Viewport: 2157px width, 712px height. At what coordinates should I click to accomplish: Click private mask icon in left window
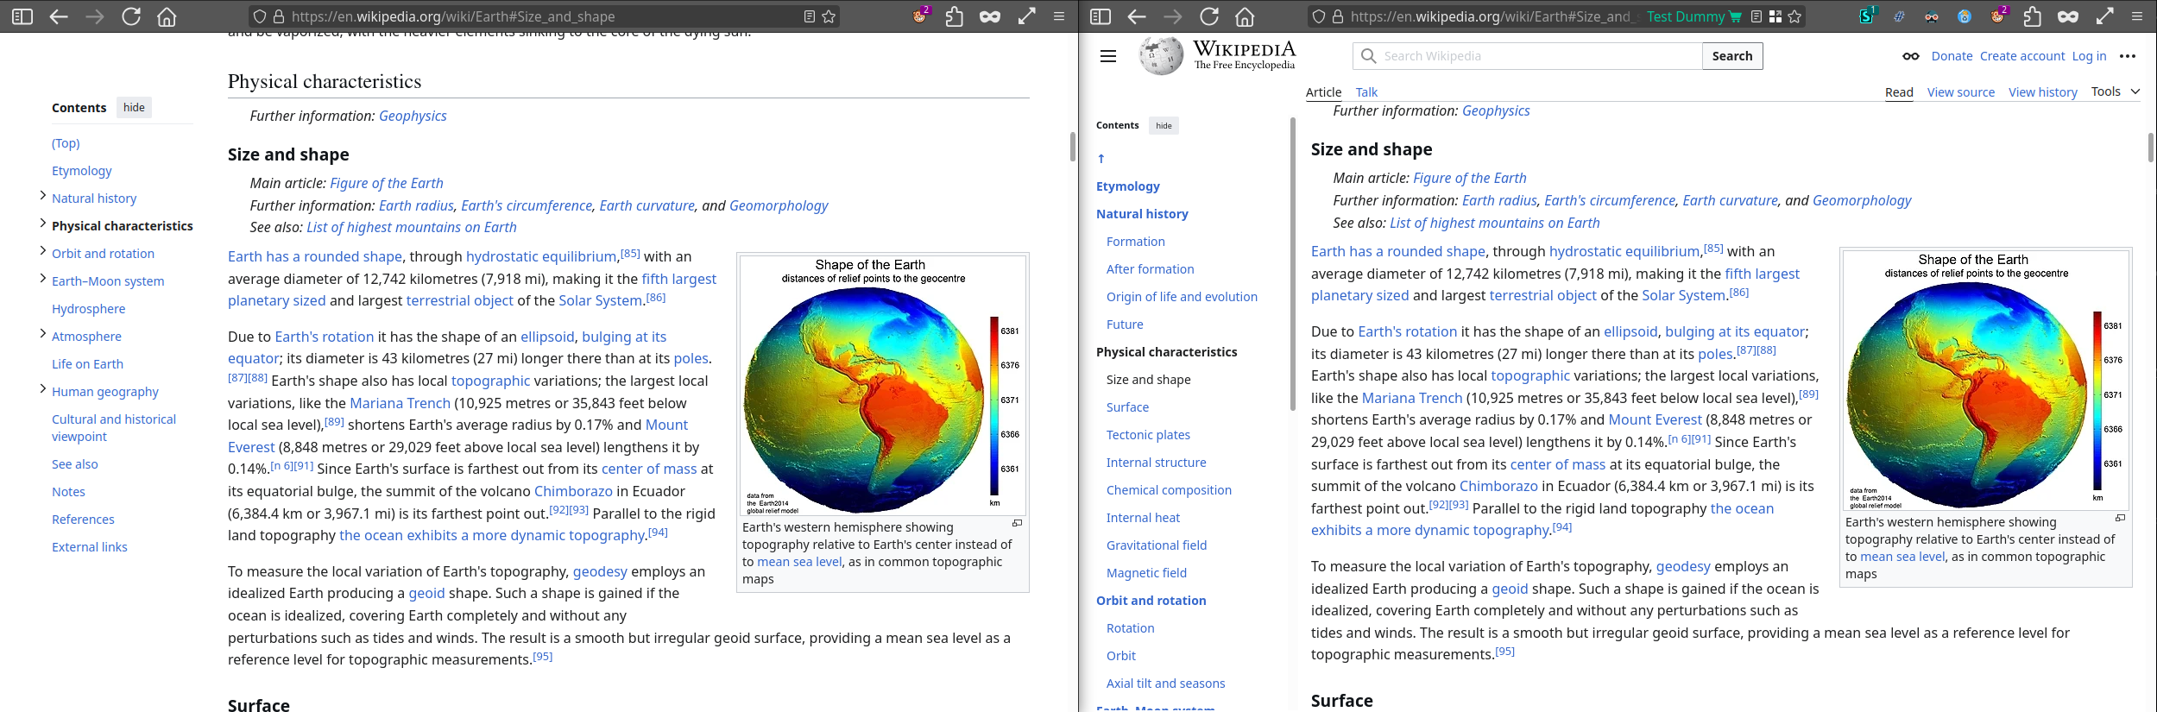(990, 16)
